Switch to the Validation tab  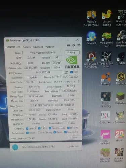pos(50,47)
